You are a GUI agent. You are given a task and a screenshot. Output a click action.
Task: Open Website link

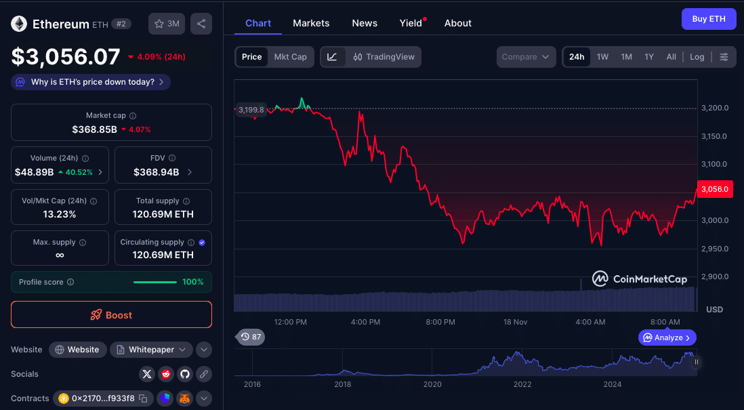(77, 350)
